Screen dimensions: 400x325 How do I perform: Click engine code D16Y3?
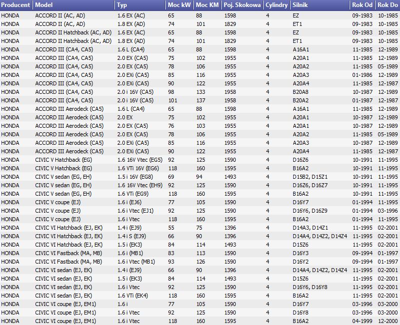pos(301,253)
